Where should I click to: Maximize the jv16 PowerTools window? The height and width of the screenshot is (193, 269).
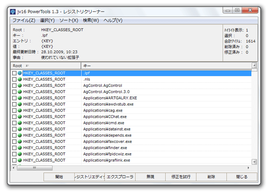click(237, 10)
